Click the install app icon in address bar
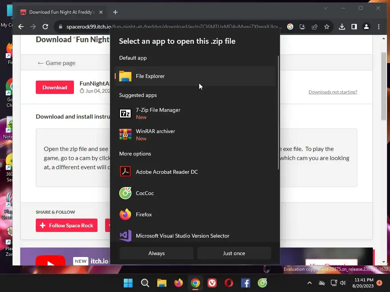This screenshot has width=390, height=292. (302, 27)
